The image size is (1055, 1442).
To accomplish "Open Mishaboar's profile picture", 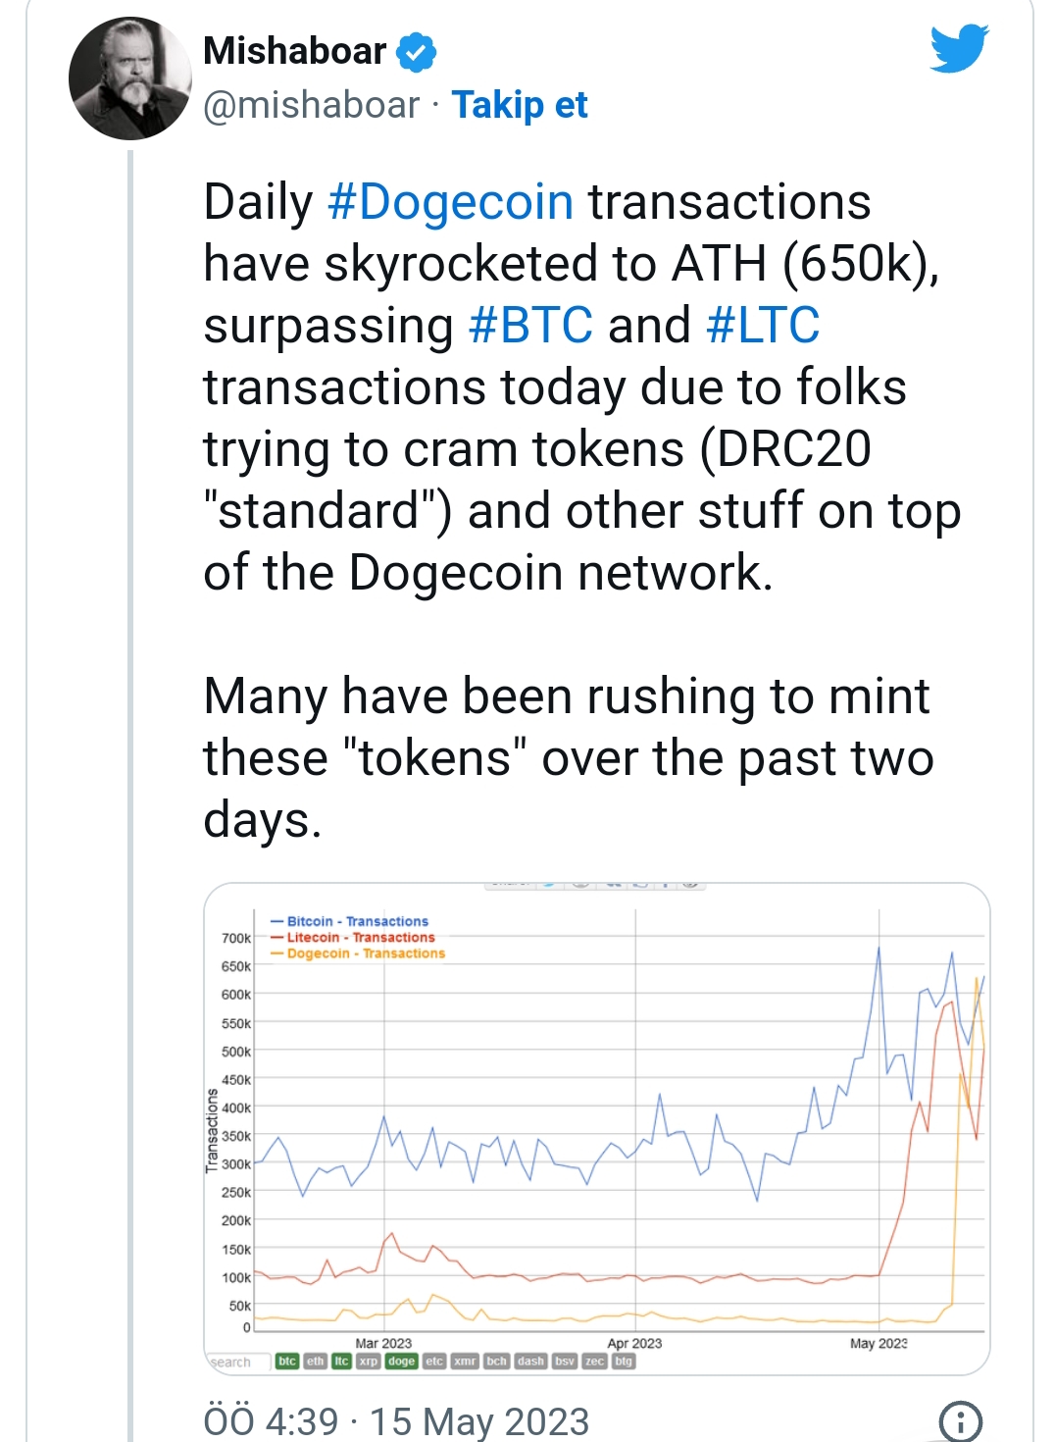I will [x=129, y=78].
